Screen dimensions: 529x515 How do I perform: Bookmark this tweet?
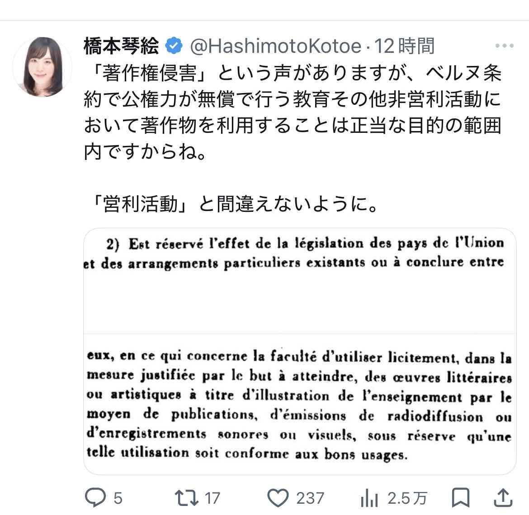tap(461, 497)
